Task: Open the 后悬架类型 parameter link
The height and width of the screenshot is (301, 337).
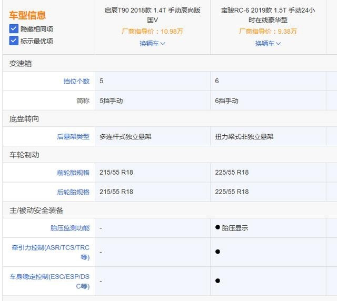Action: point(73,136)
